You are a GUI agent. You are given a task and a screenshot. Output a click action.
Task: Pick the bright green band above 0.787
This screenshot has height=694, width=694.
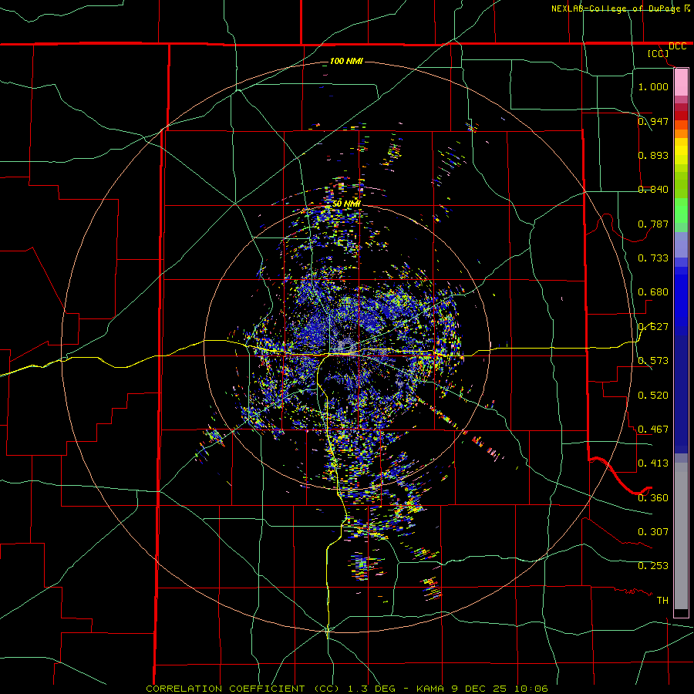[x=681, y=211]
